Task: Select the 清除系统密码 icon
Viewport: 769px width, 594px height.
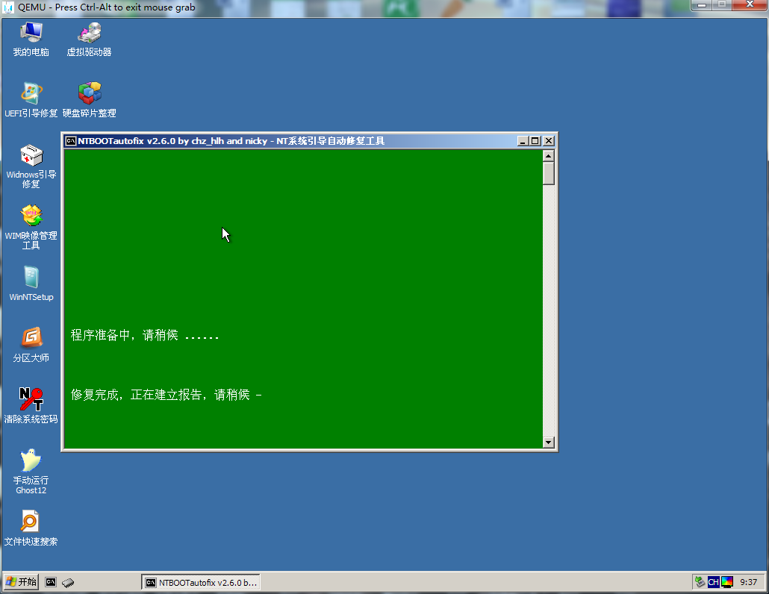Action: click(x=31, y=400)
